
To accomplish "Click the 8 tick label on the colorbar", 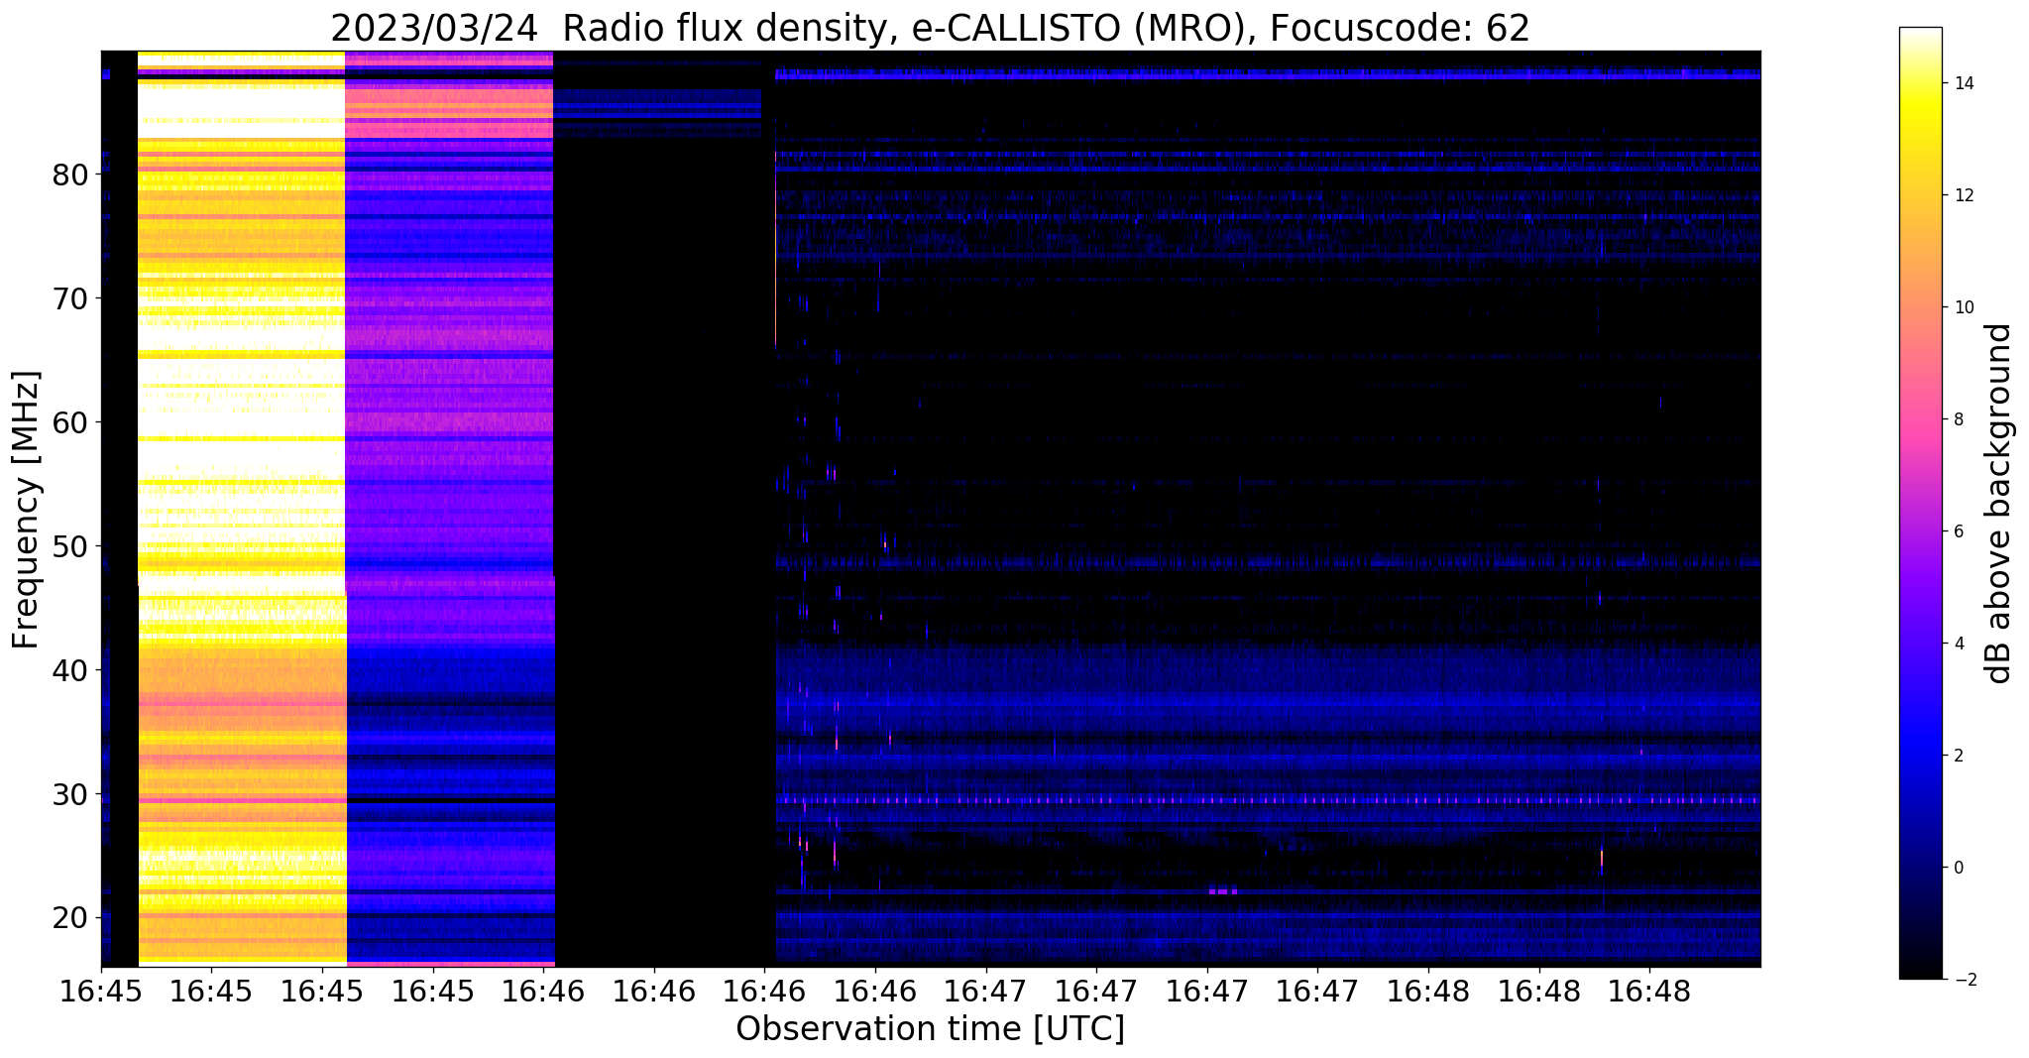I will tap(1958, 419).
